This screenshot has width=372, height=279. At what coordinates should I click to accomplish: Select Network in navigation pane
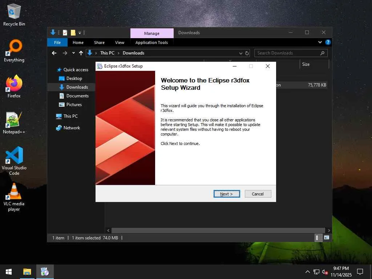pyautogui.click(x=72, y=128)
